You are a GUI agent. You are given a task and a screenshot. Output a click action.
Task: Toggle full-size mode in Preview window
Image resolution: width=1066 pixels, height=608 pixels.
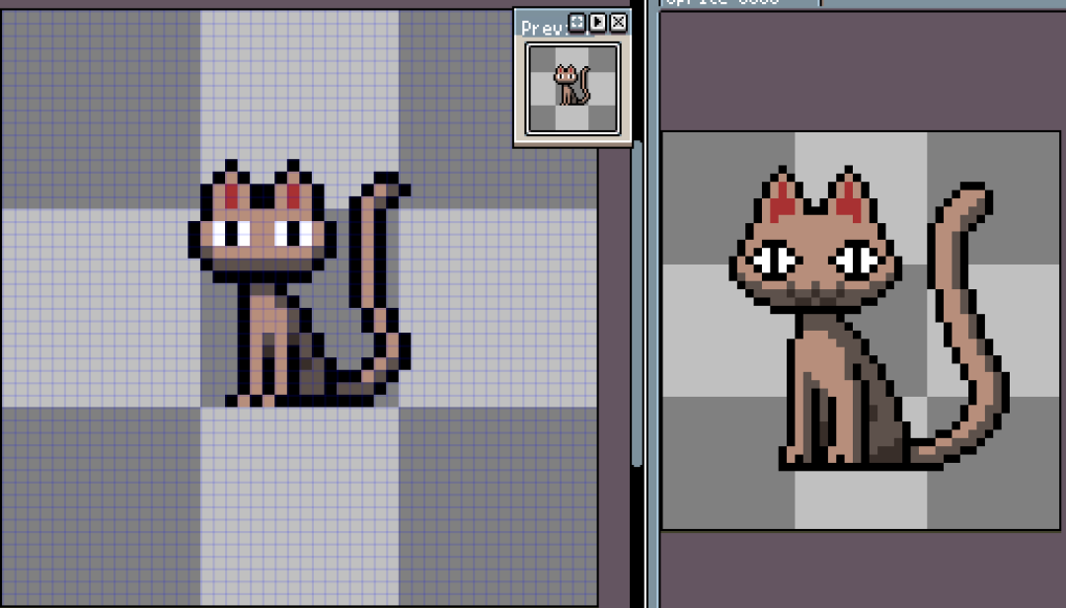[576, 23]
